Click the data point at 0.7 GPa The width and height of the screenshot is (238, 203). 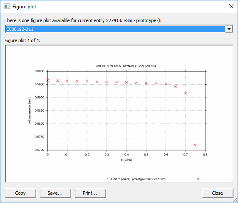point(186,93)
